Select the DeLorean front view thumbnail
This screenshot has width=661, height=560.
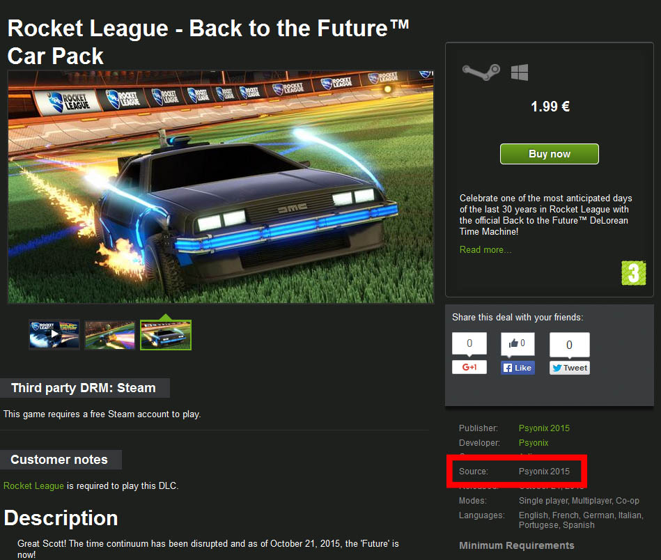(166, 335)
